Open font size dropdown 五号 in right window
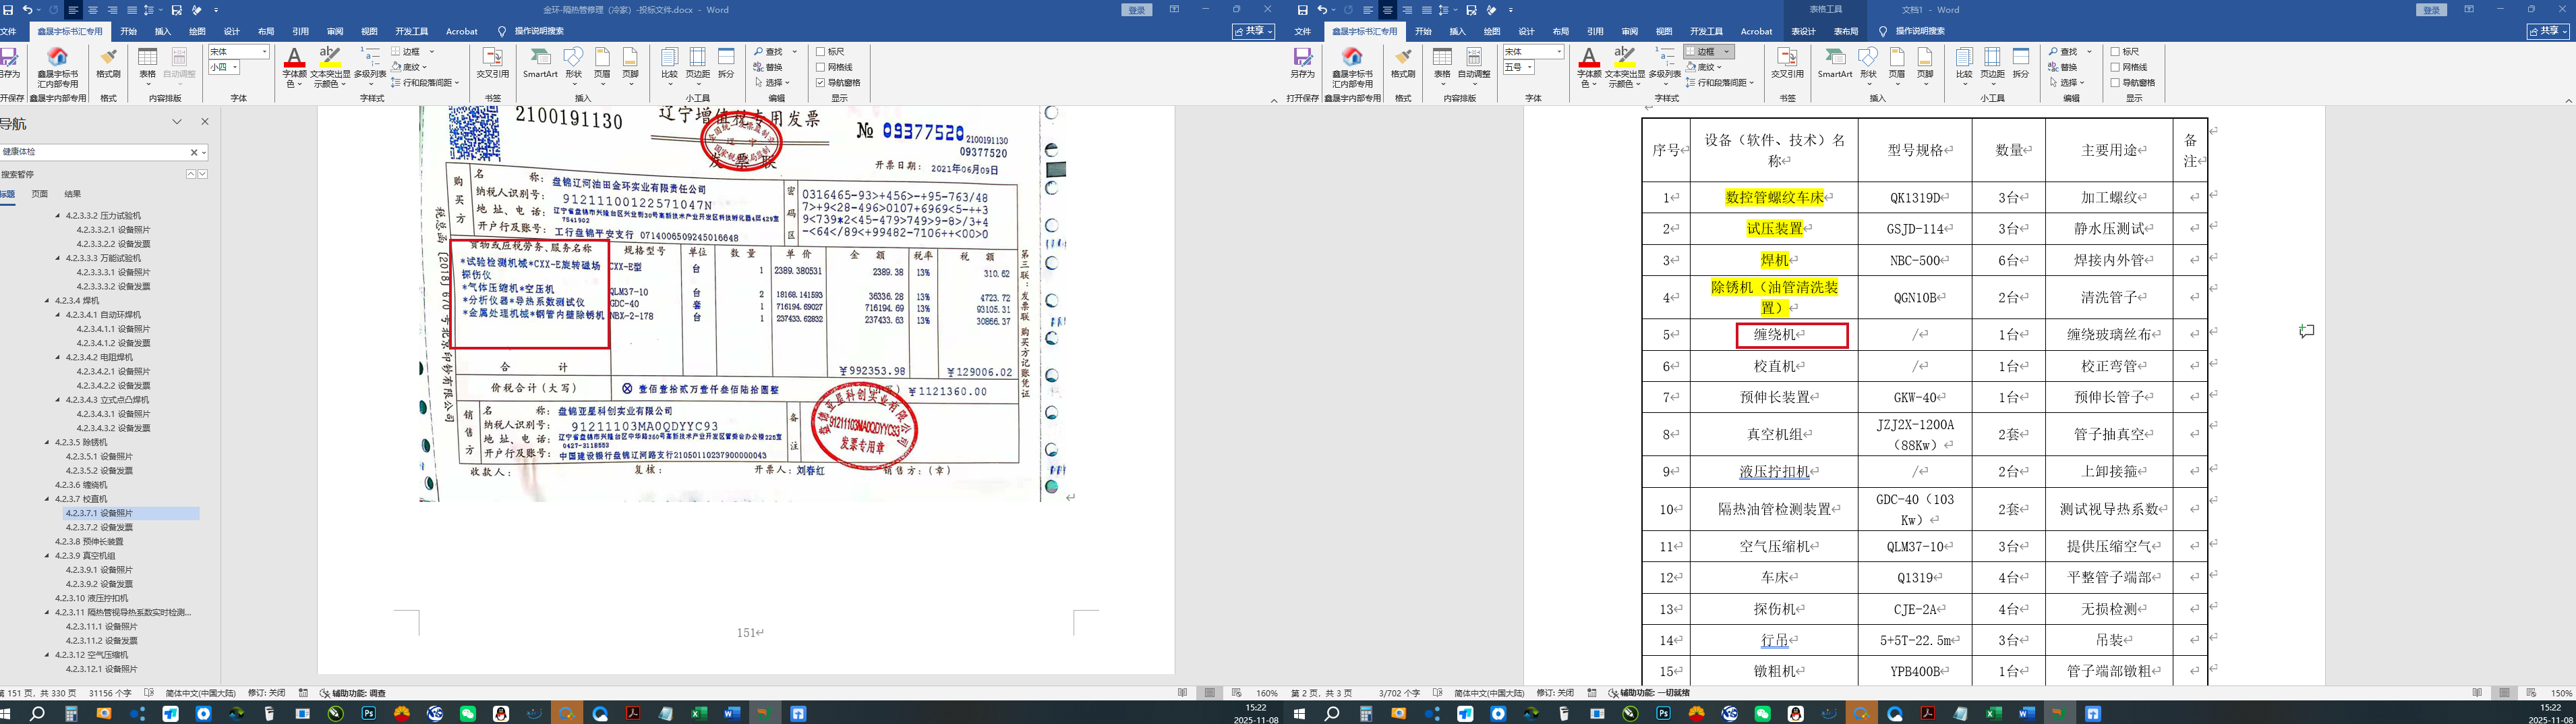 1531,67
